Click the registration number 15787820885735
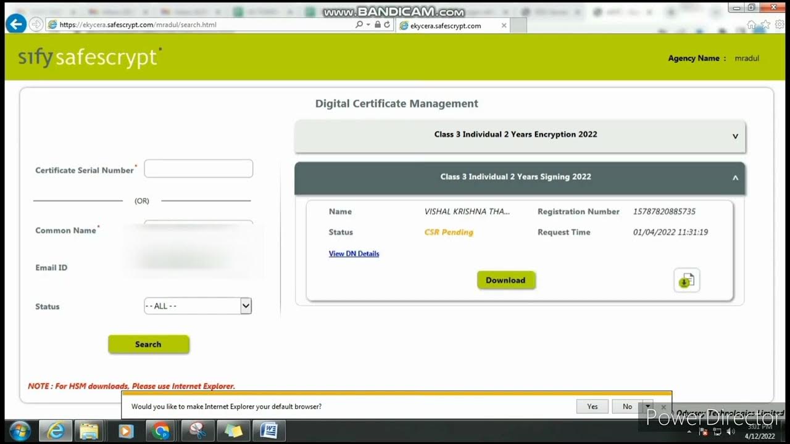 tap(664, 212)
